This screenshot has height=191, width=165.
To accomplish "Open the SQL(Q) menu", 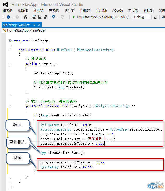I will (117, 11).
